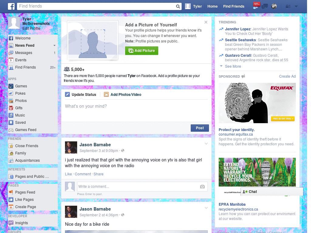The height and width of the screenshot is (233, 311).
Task: Click the Welcome sidebar icon
Action: pyautogui.click(x=11, y=38)
